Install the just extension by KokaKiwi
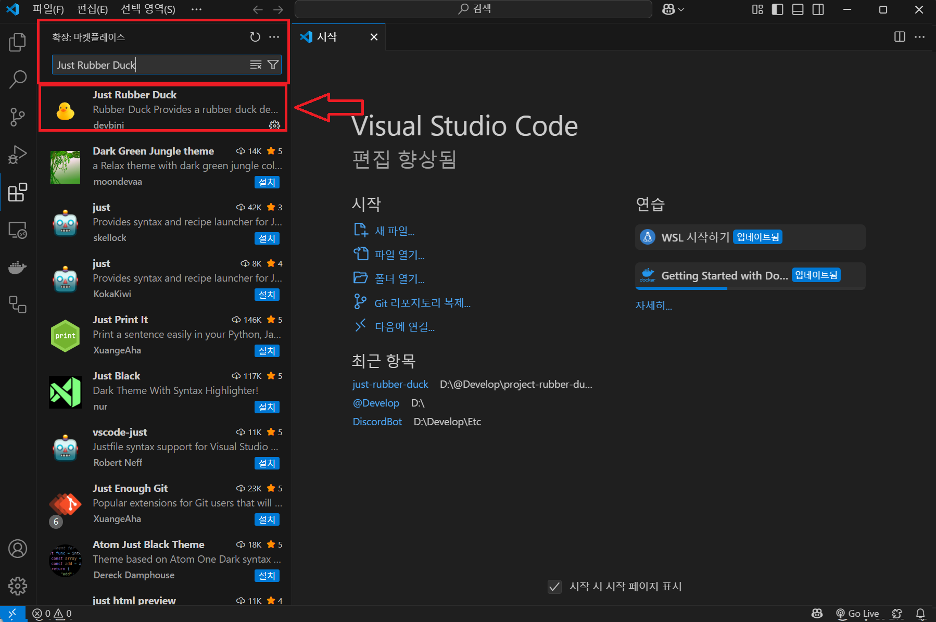Image resolution: width=936 pixels, height=622 pixels. pyautogui.click(x=267, y=295)
